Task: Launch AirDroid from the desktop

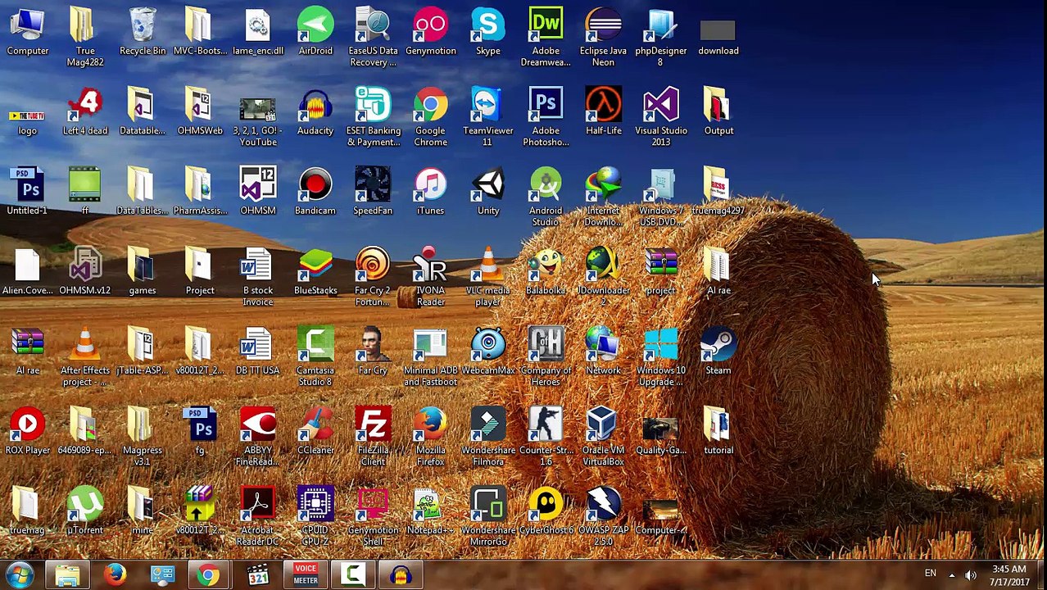Action: point(315,33)
